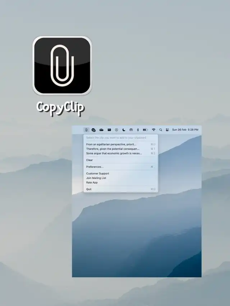The height and width of the screenshot is (306, 230).
Task: Click Join Mailing List
Action: pos(96,178)
